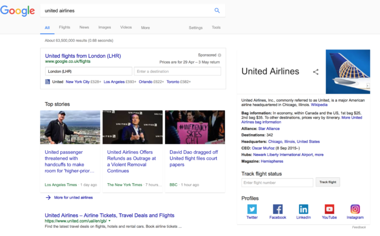Screen dimensions: 380x236
Task: Open BBC story protest sign thumbnail
Action: (x=195, y=127)
